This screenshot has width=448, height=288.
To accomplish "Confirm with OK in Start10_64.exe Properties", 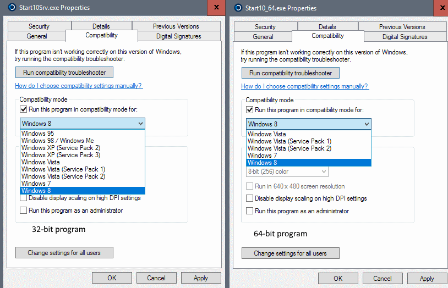I will coord(338,279).
